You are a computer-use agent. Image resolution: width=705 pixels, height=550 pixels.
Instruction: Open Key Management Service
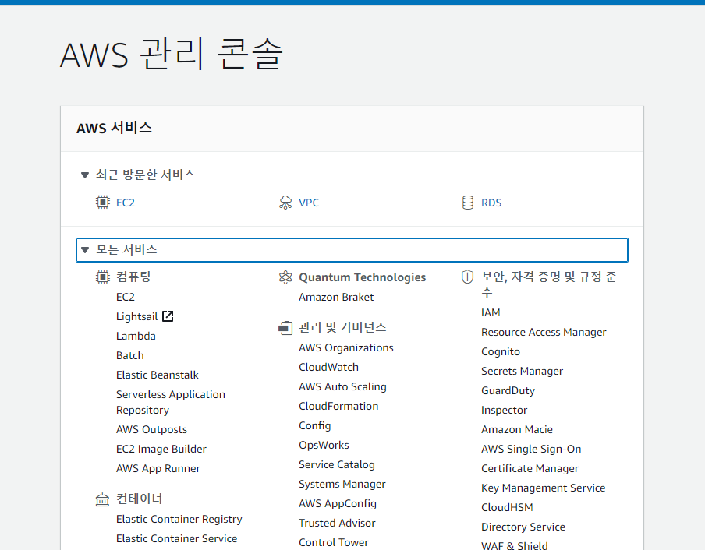point(543,488)
